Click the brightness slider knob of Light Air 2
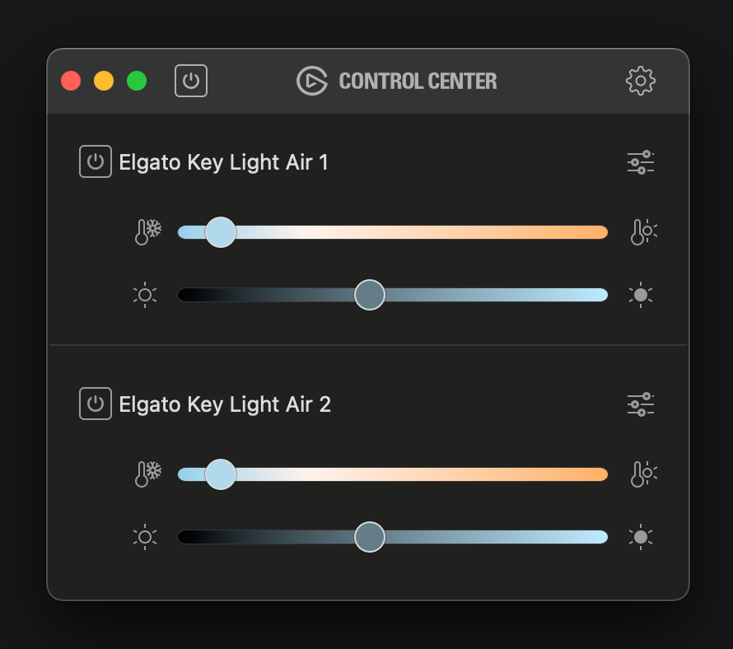Image resolution: width=733 pixels, height=649 pixels. [370, 537]
